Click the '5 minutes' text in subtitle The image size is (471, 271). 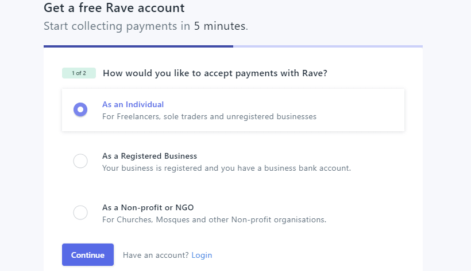click(220, 26)
